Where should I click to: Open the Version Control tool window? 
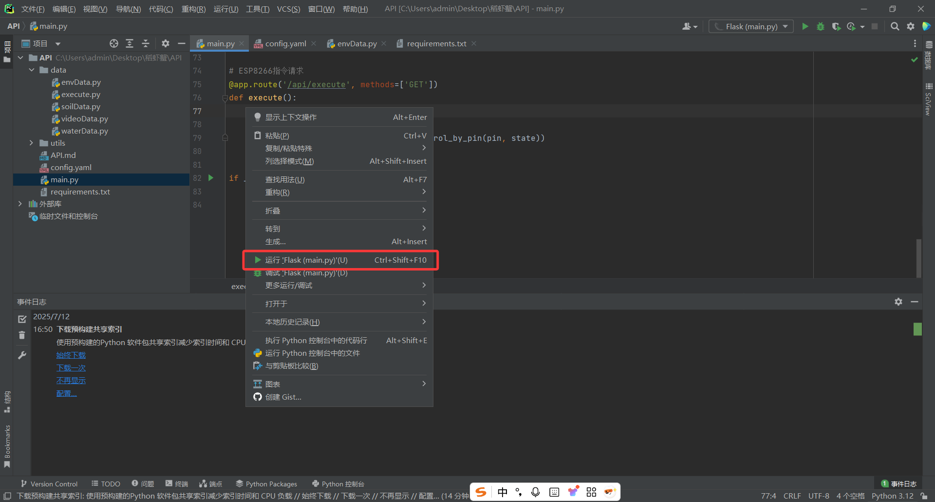click(49, 483)
